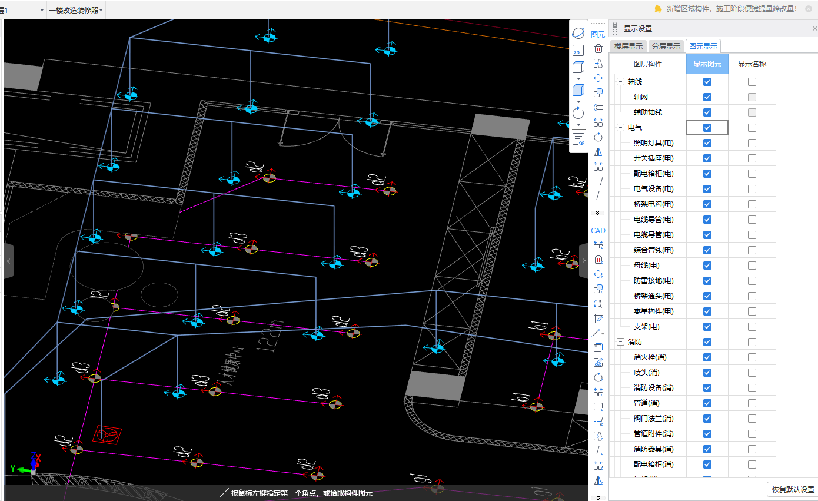This screenshot has width=818, height=501.
Task: Switch to the 分层显示 tab
Action: [666, 47]
